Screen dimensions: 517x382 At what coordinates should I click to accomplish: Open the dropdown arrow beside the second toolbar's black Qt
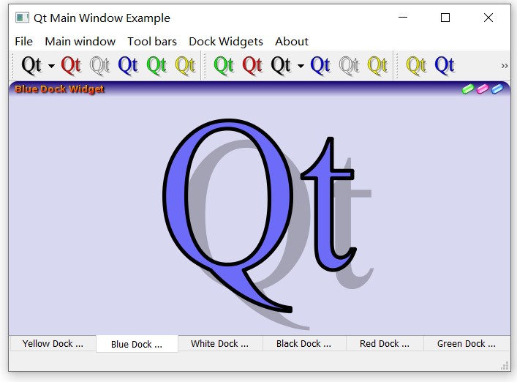tap(301, 66)
